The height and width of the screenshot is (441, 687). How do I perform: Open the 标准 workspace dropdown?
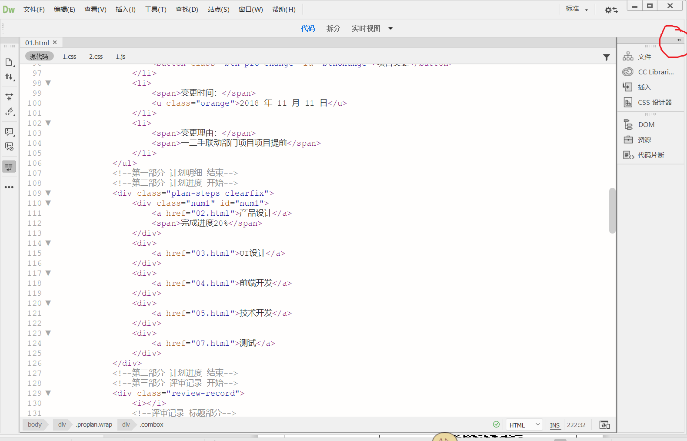[577, 9]
